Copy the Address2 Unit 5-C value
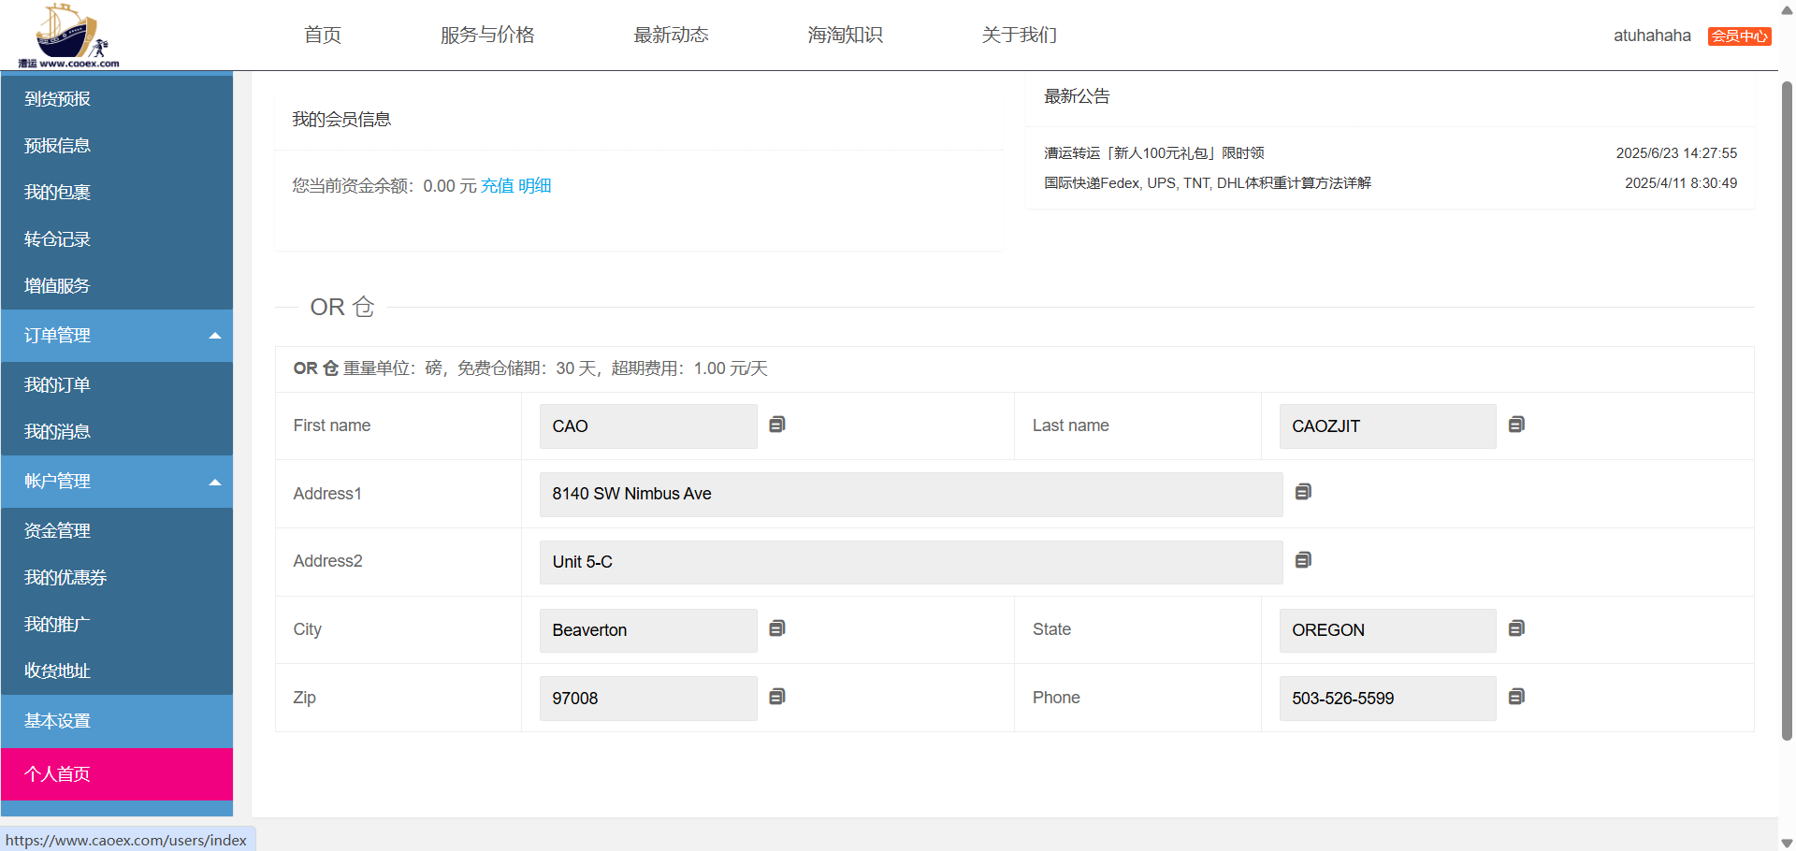Screen dimensions: 1796x851 1303,560
